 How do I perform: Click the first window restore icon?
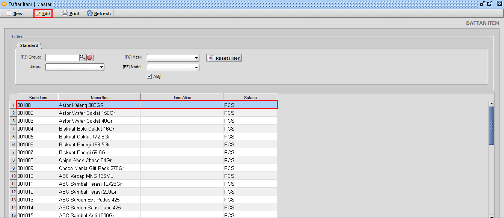coord(483,3)
